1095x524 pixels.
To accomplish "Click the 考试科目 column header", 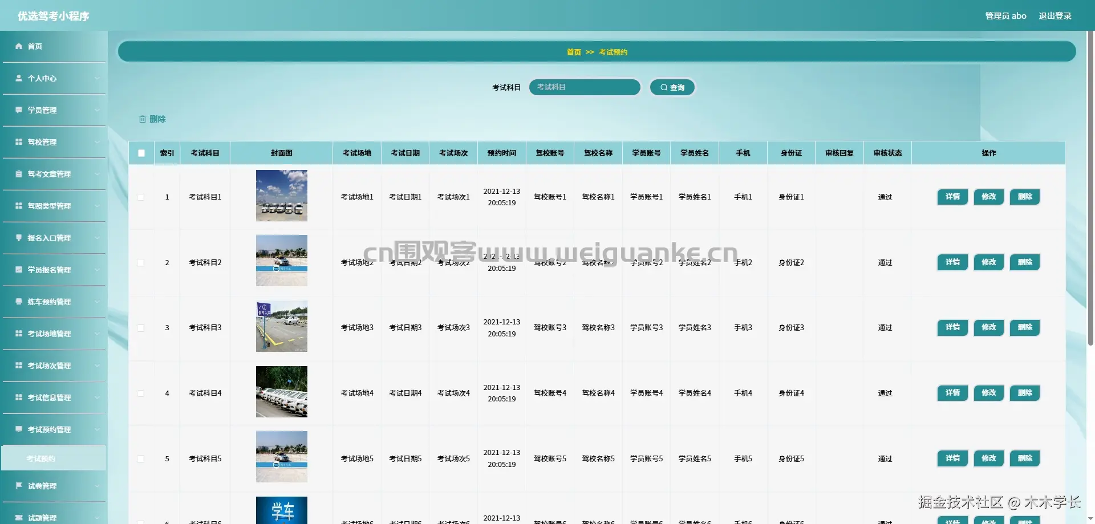I will (x=205, y=153).
